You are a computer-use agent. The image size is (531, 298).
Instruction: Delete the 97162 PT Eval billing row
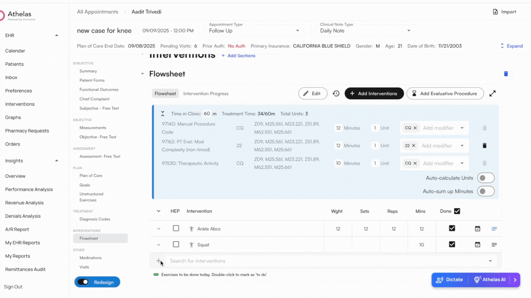coord(485,146)
